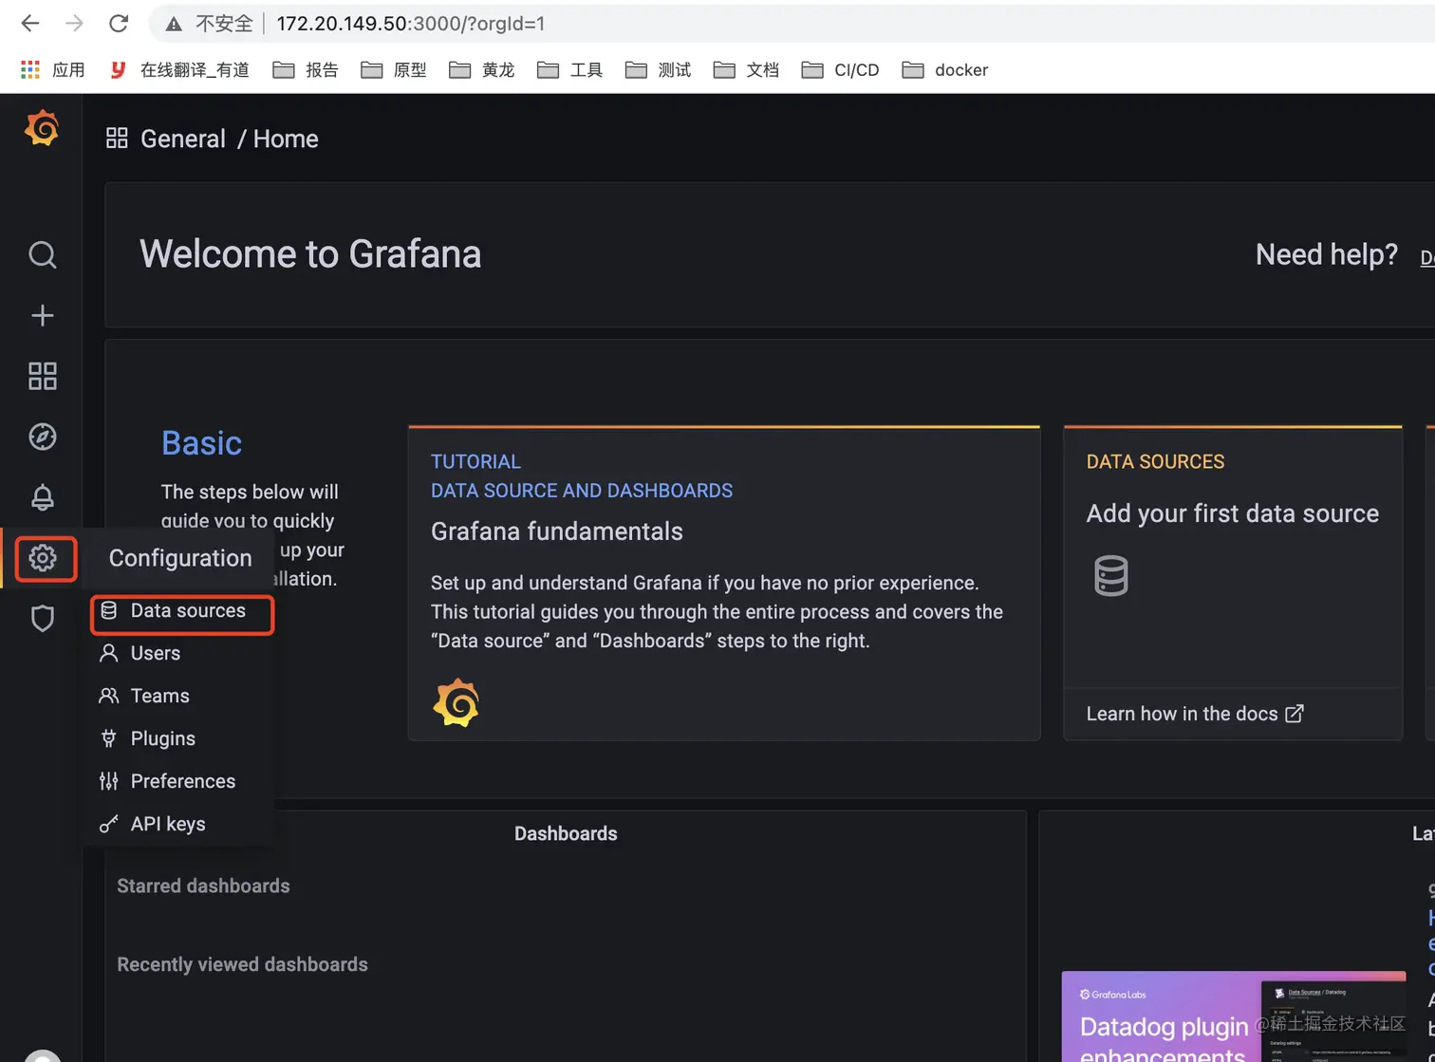Open the 原型 bookmark folder

pyautogui.click(x=393, y=69)
